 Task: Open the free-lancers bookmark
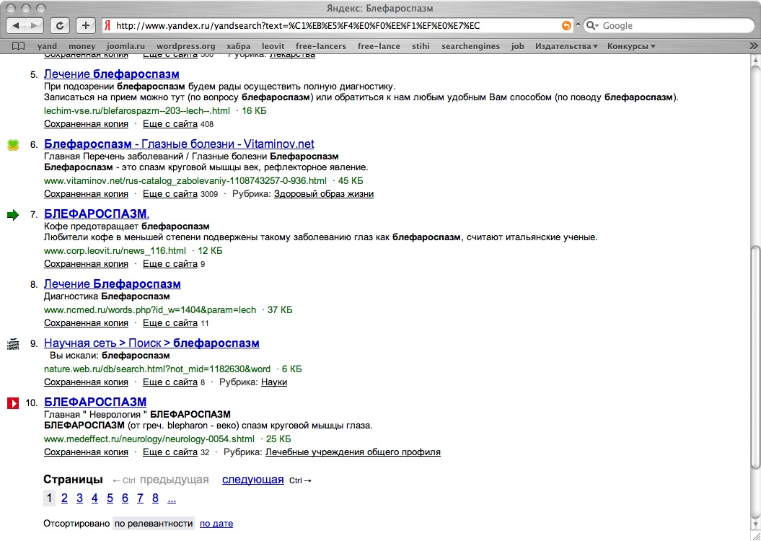[321, 46]
